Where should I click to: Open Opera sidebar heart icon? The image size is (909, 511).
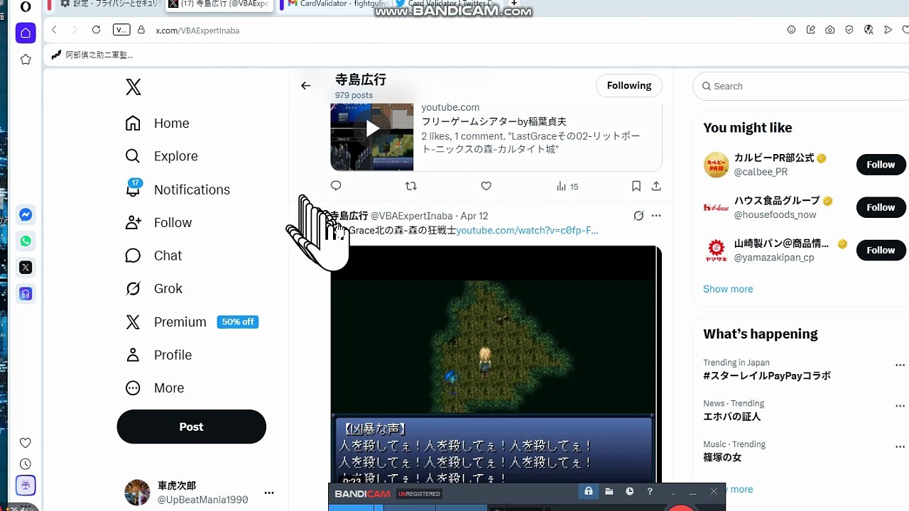click(x=26, y=443)
